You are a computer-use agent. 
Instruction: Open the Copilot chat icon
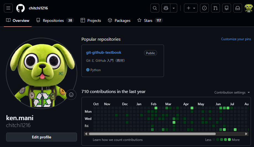166,8
